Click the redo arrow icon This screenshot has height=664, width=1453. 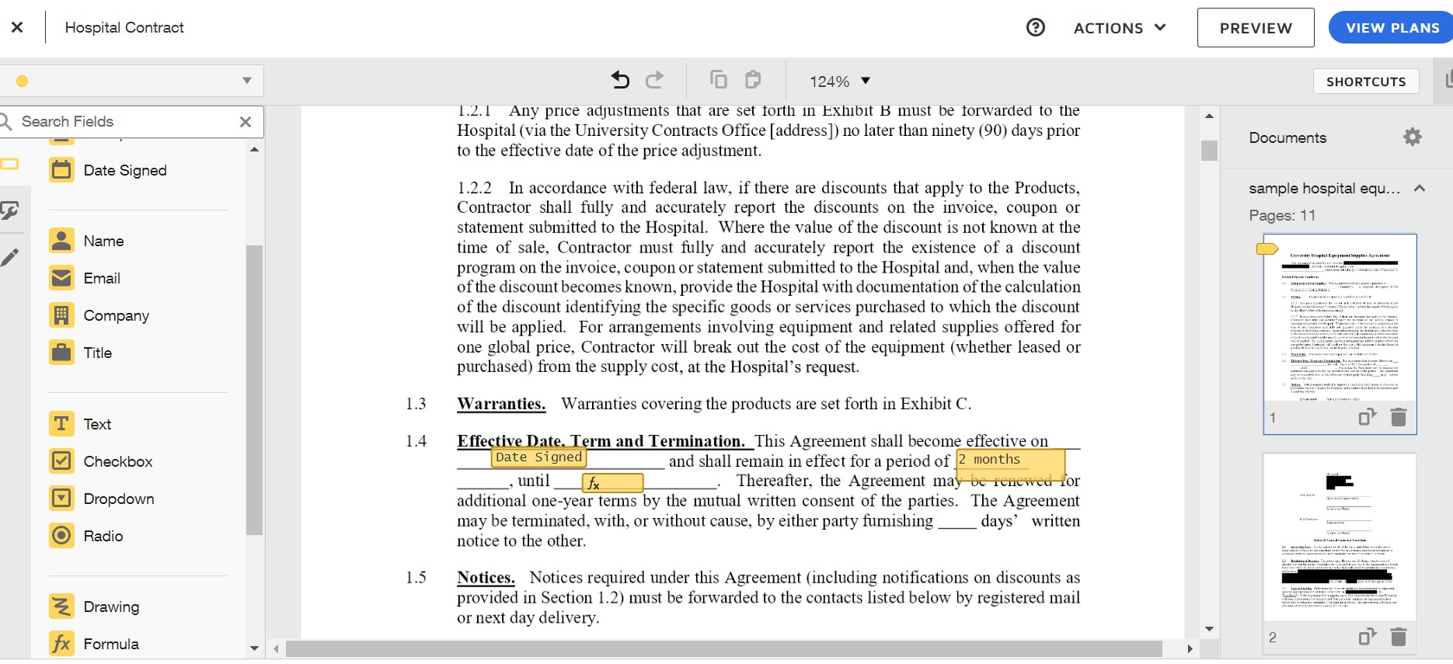655,80
